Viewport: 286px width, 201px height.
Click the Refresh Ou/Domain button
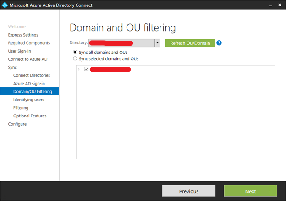pos(190,43)
